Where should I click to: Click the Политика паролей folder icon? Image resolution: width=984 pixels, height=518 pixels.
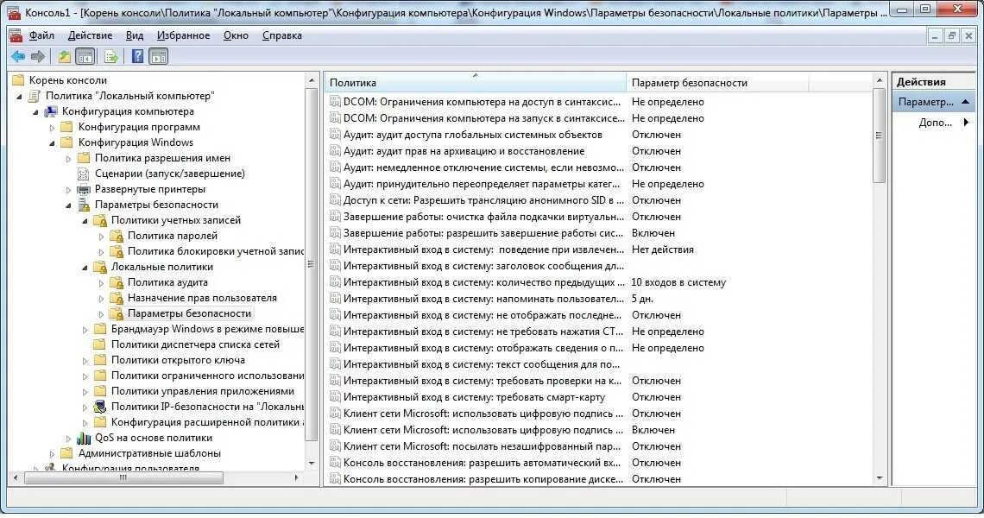click(x=117, y=236)
